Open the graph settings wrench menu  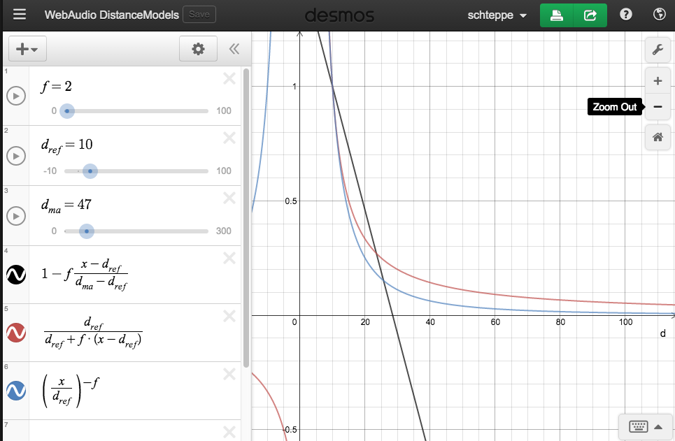pos(657,50)
